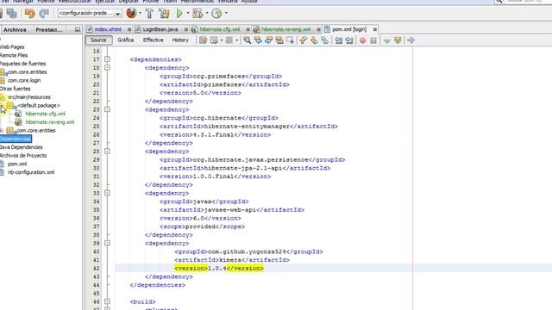Click the Last Edit icon in editor toolbar

click(204, 40)
